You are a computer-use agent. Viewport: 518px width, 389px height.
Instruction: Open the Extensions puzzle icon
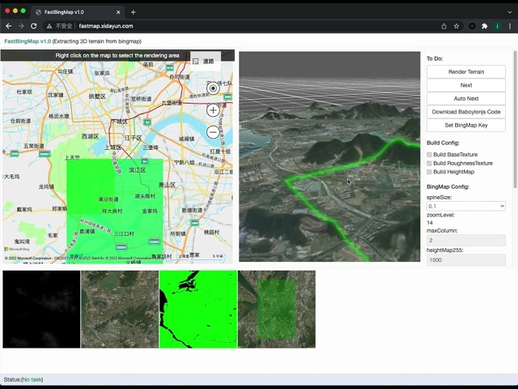click(485, 26)
